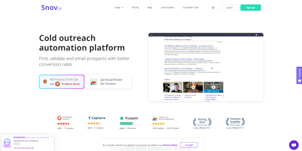Click the medal award icon

(45, 82)
